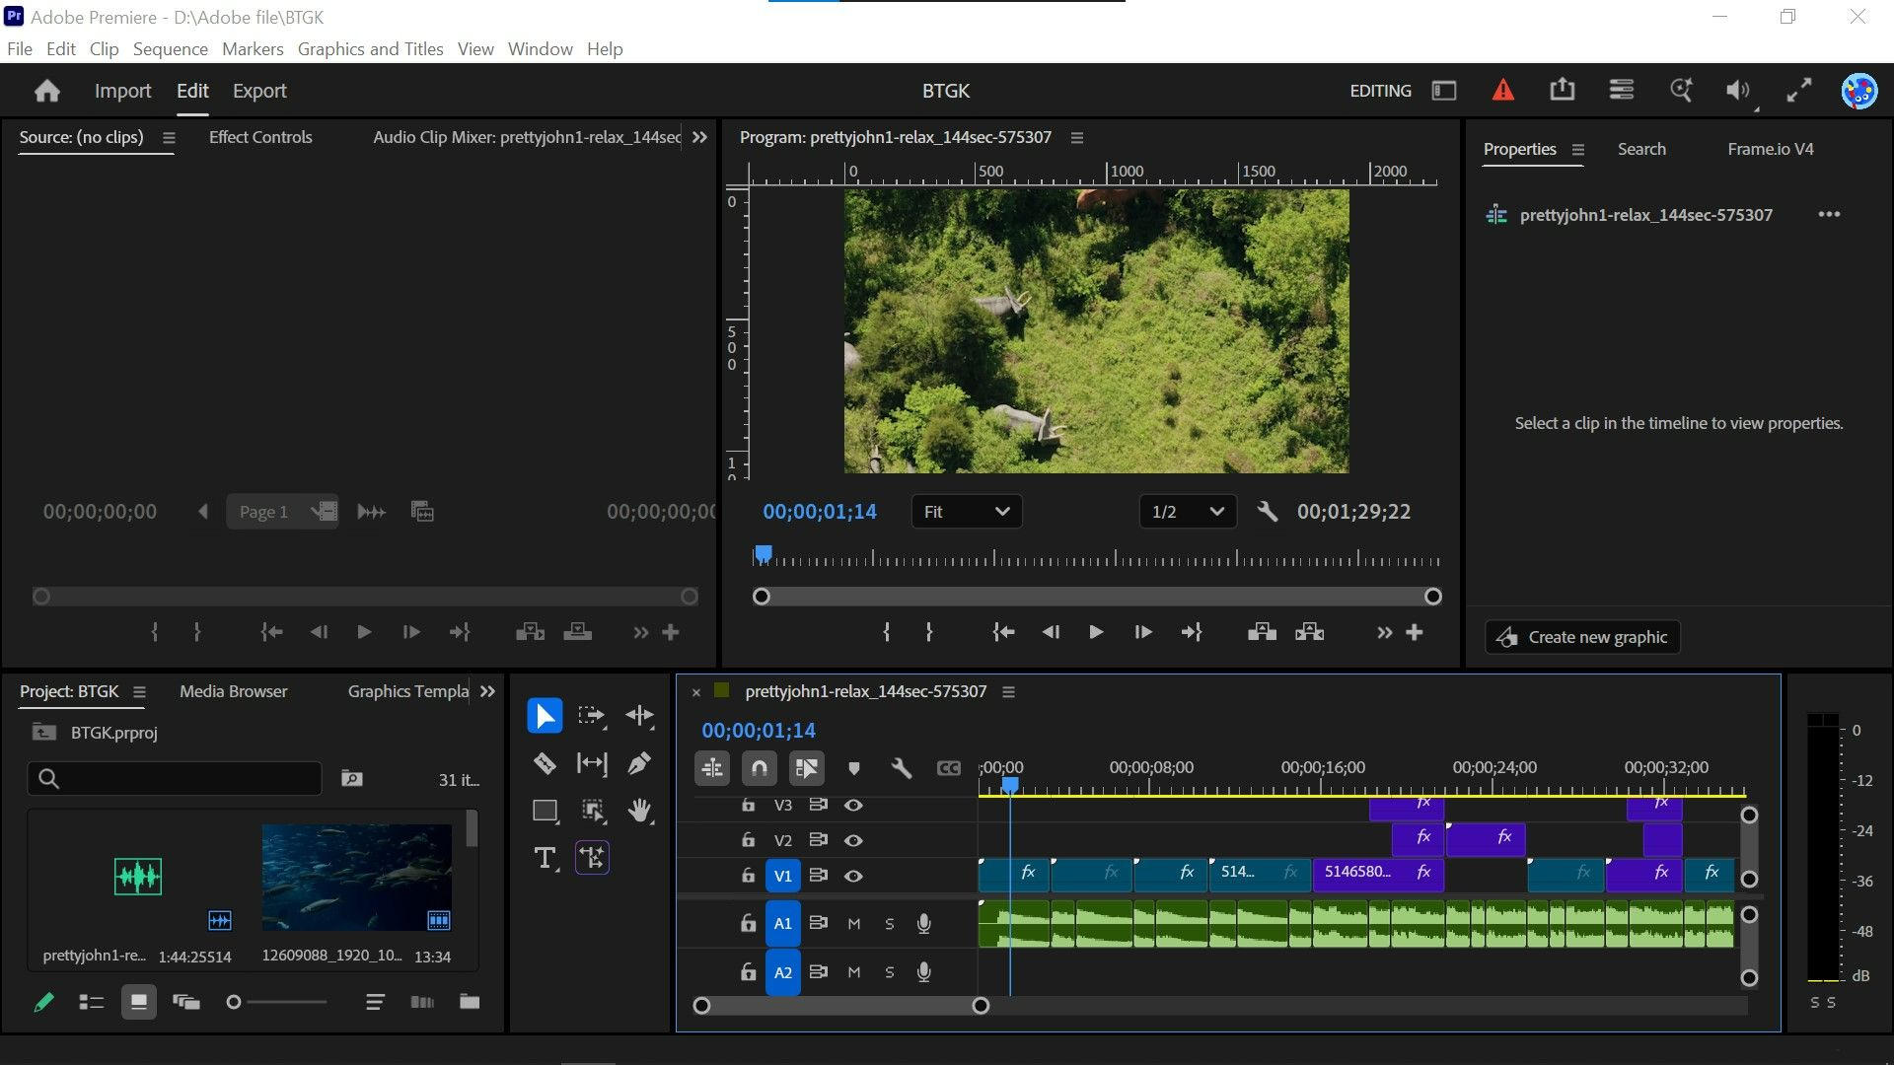This screenshot has height=1065, width=1894.
Task: Open the 1/2 playback resolution dropdown
Action: pyautogui.click(x=1188, y=512)
